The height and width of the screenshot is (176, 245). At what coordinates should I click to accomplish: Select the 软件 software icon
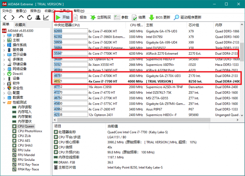tap(9, 83)
